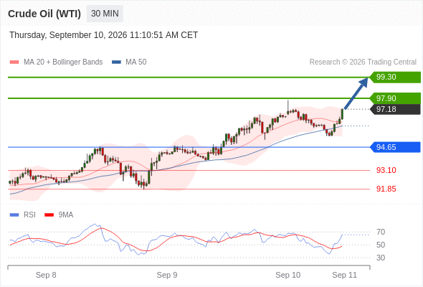
Task: Click the 30 MIN timeframe badge
Action: 105,14
